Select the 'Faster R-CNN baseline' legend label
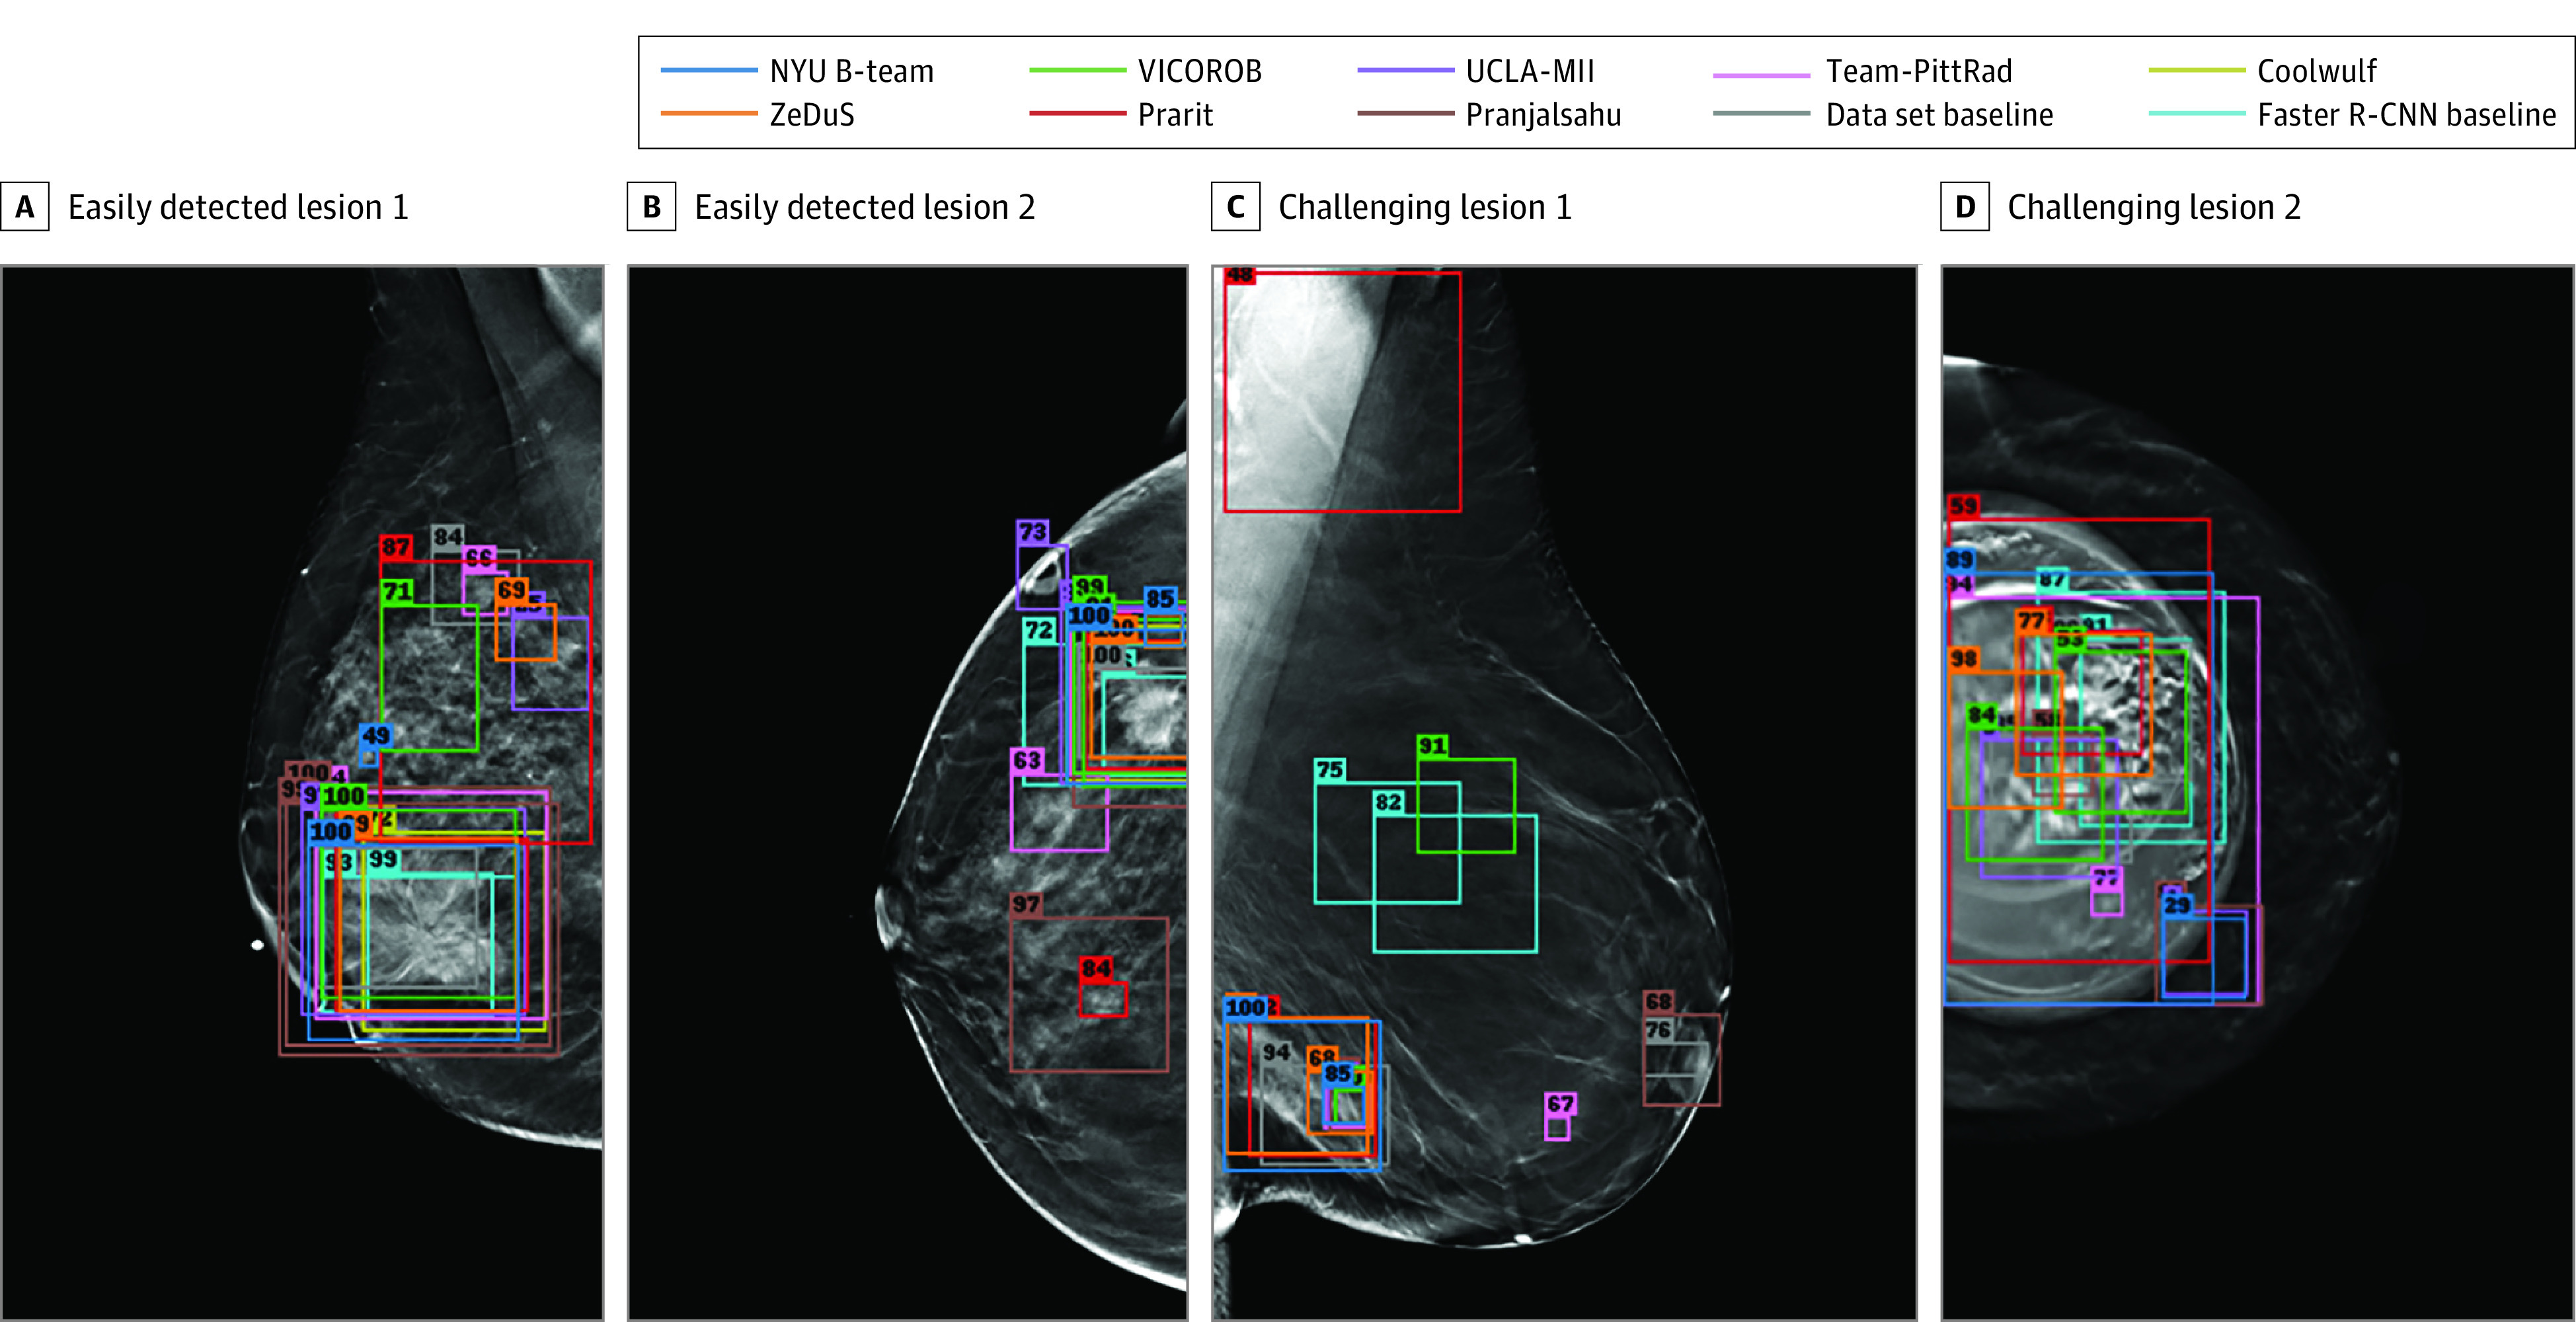 tap(2407, 115)
